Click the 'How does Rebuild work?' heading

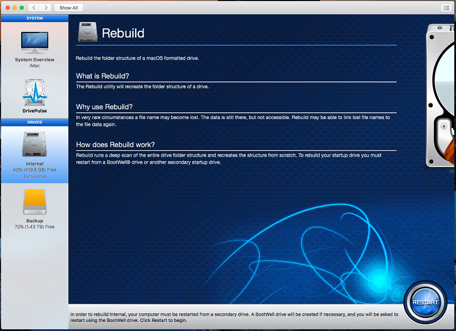(x=115, y=145)
